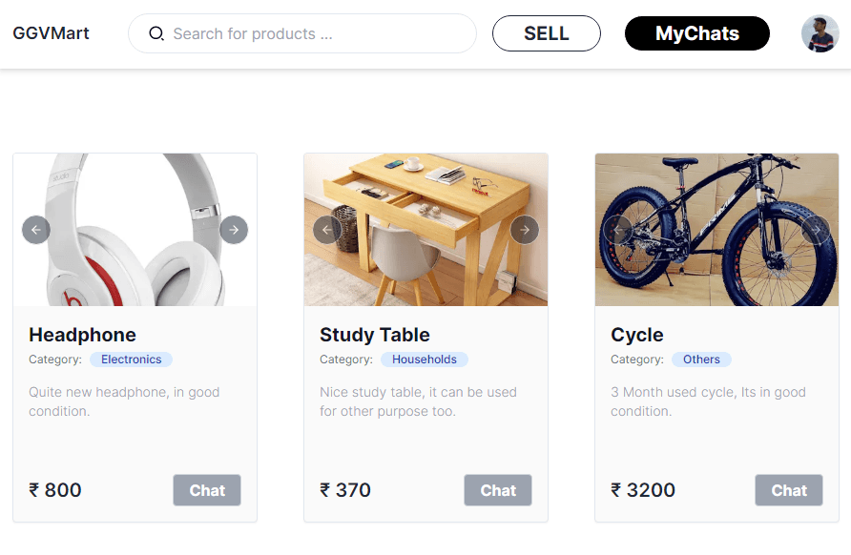
Task: Select the Households category tag
Action: tap(425, 360)
